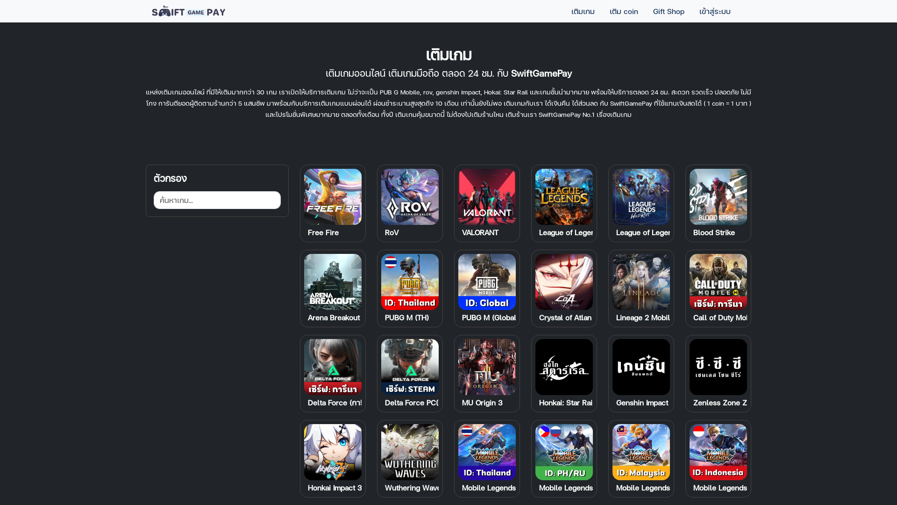Click the game search input field

[x=217, y=200]
